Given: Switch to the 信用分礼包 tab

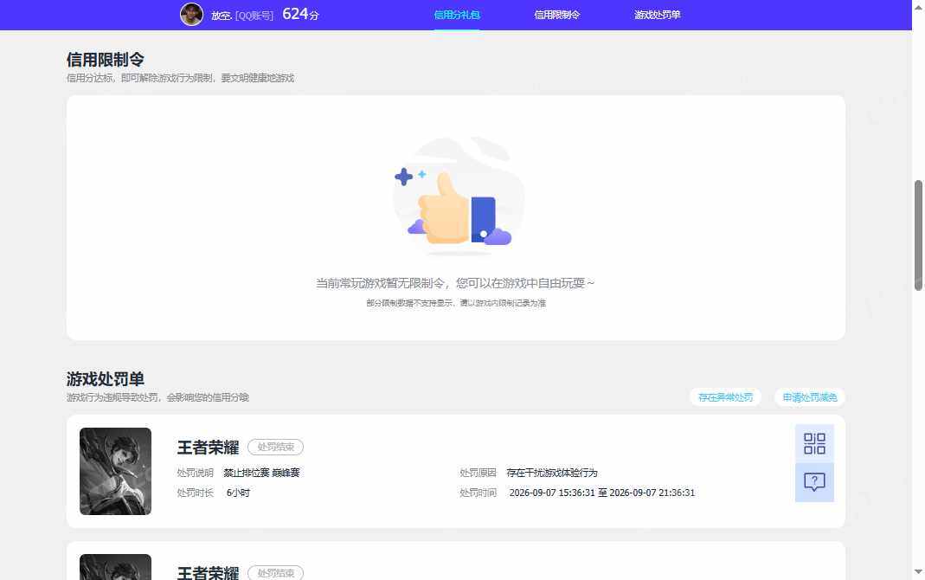Looking at the screenshot, I should click(x=457, y=15).
